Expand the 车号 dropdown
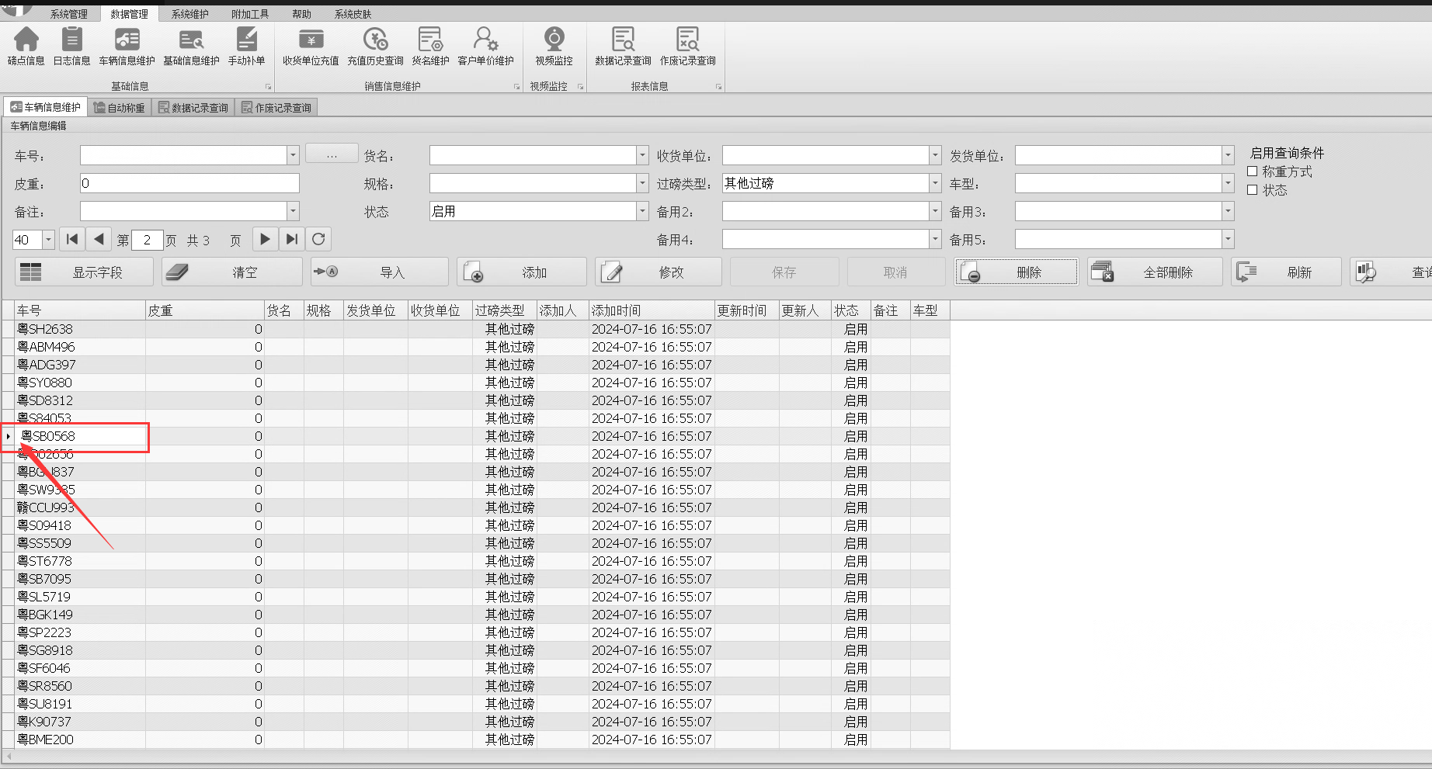1432x769 pixels. [293, 155]
